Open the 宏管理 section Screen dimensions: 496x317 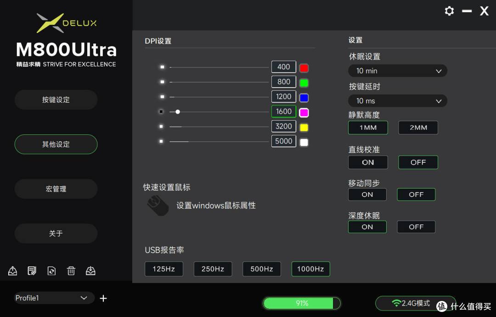(x=56, y=189)
